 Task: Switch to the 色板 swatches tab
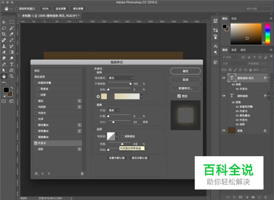click(x=234, y=19)
